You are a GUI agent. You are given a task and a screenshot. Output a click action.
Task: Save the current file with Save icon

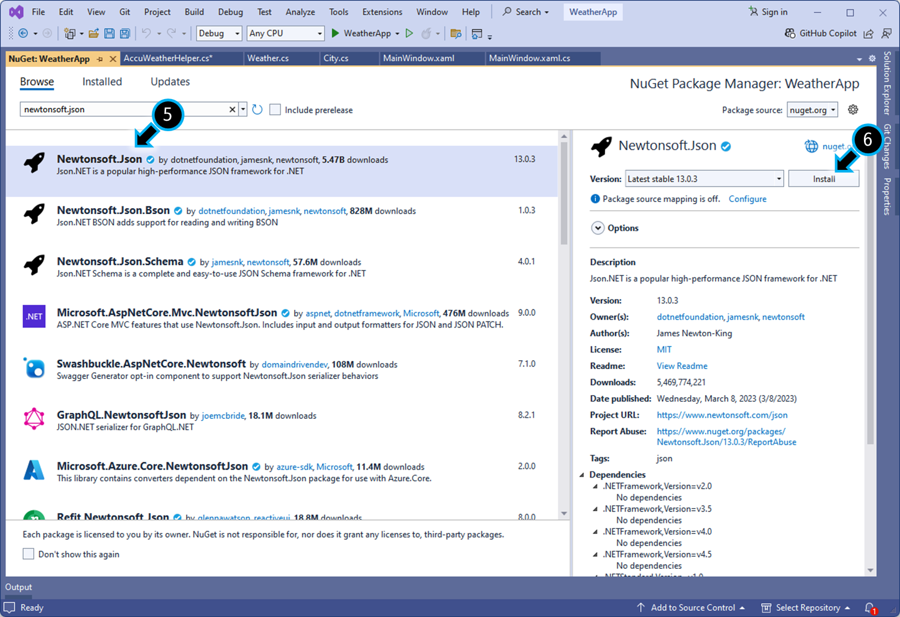click(109, 34)
